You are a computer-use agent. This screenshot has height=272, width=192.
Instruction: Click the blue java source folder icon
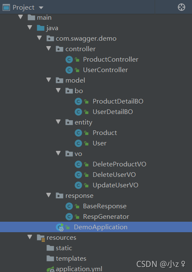tap(41, 28)
